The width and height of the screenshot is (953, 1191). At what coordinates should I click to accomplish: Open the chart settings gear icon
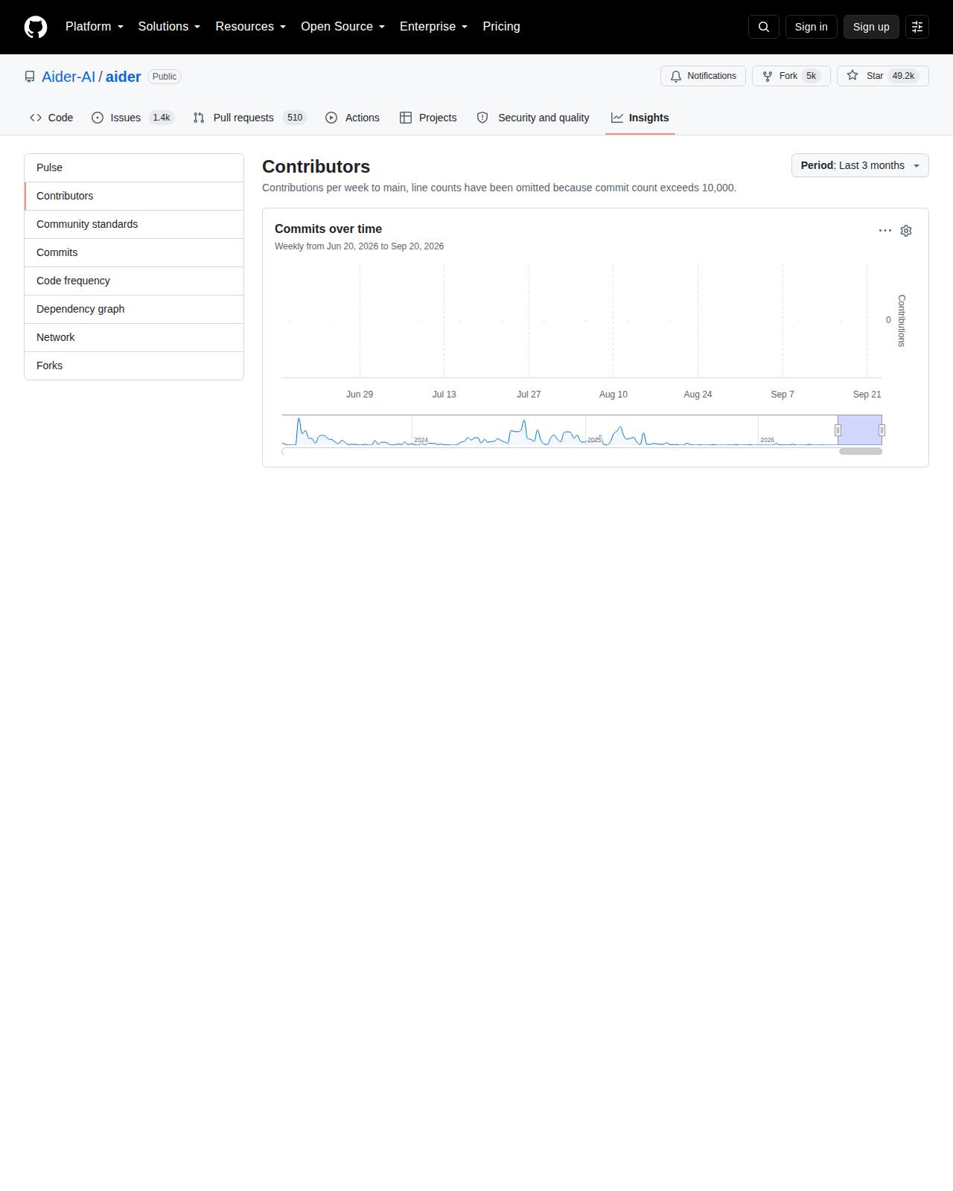[x=906, y=231]
